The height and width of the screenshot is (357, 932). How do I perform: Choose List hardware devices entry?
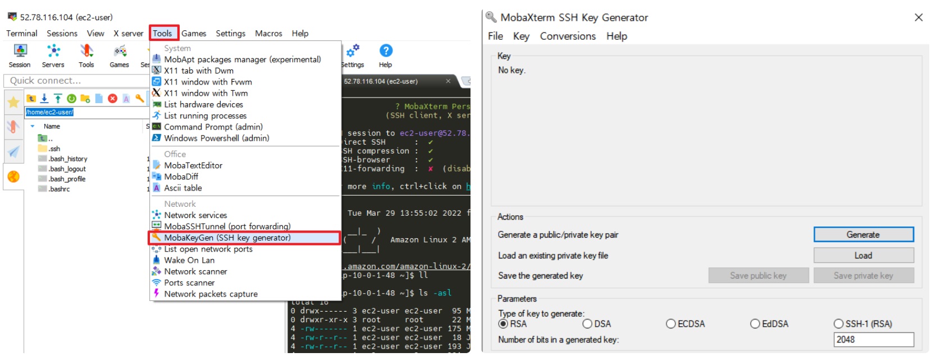click(245, 104)
